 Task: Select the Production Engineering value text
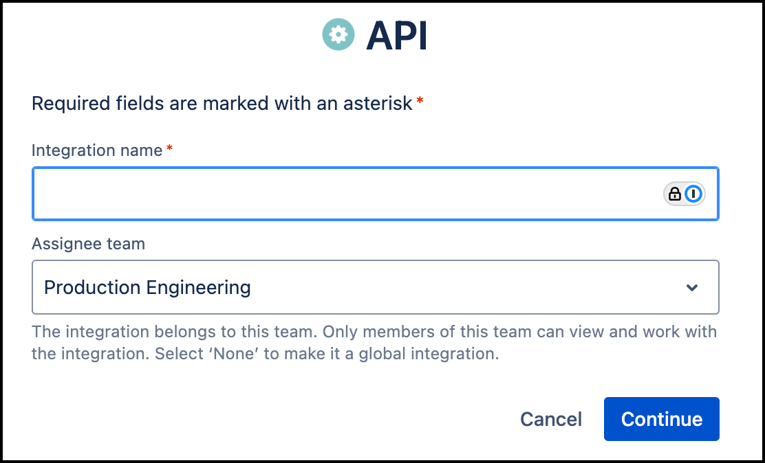click(147, 287)
